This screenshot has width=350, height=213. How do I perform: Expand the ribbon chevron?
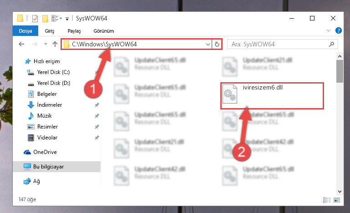pyautogui.click(x=328, y=30)
